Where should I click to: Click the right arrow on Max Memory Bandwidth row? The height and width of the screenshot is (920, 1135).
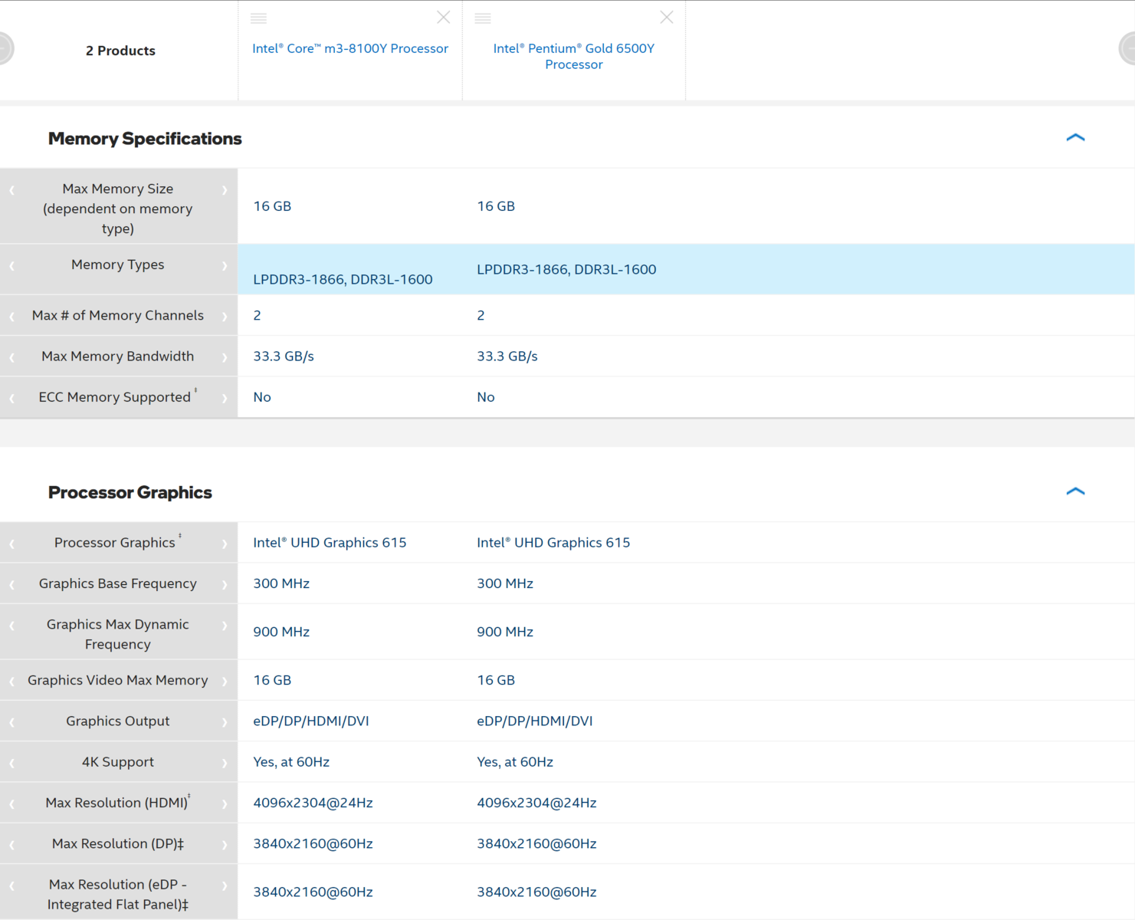coord(225,357)
